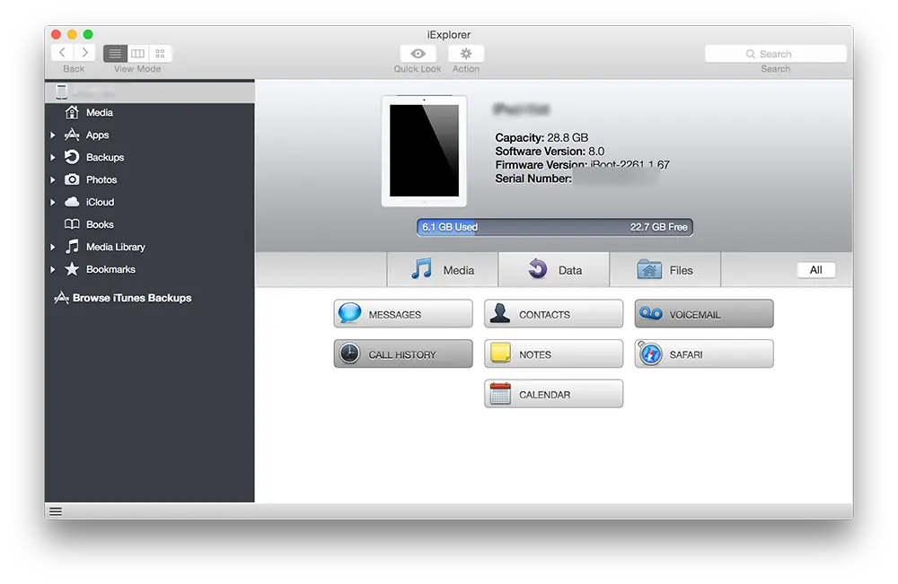
Task: Click the Browse iTunes Backups icon
Action: click(61, 298)
